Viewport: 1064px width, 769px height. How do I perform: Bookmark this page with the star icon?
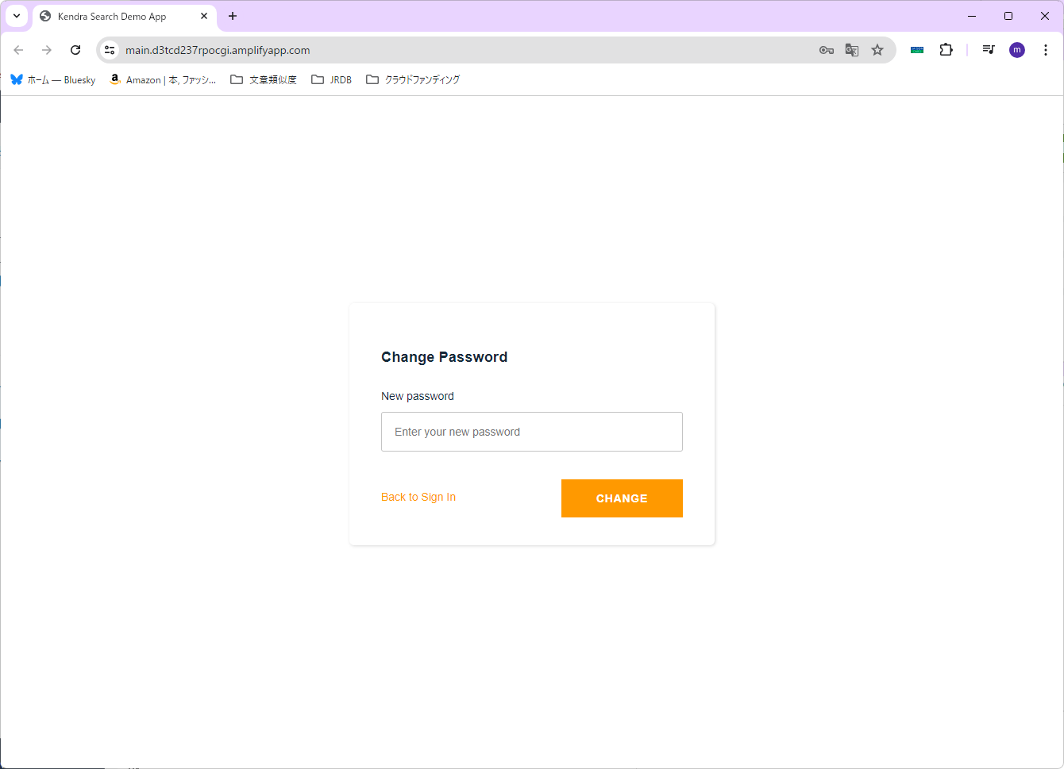pyautogui.click(x=877, y=50)
